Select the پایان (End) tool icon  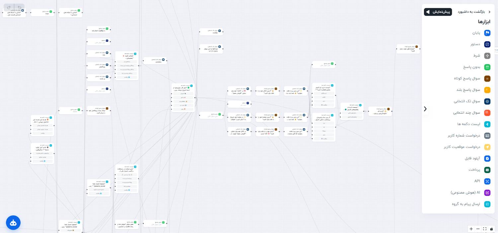pyautogui.click(x=487, y=33)
